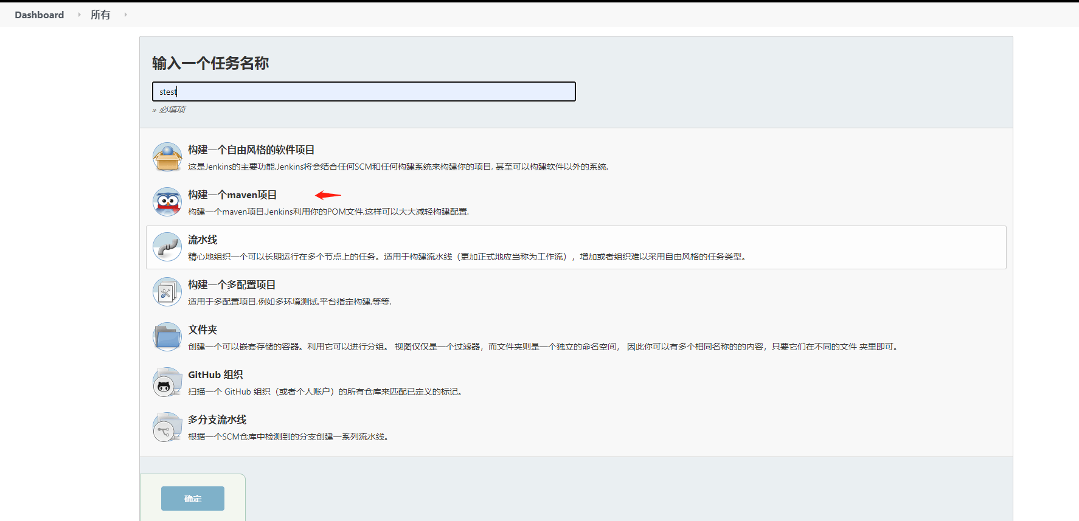Click the folder (文件夹) icon
Screen dimensions: 1079x521
click(167, 337)
